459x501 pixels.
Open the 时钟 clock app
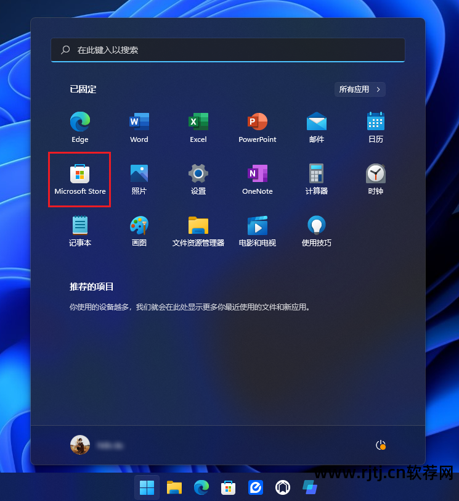click(x=376, y=179)
